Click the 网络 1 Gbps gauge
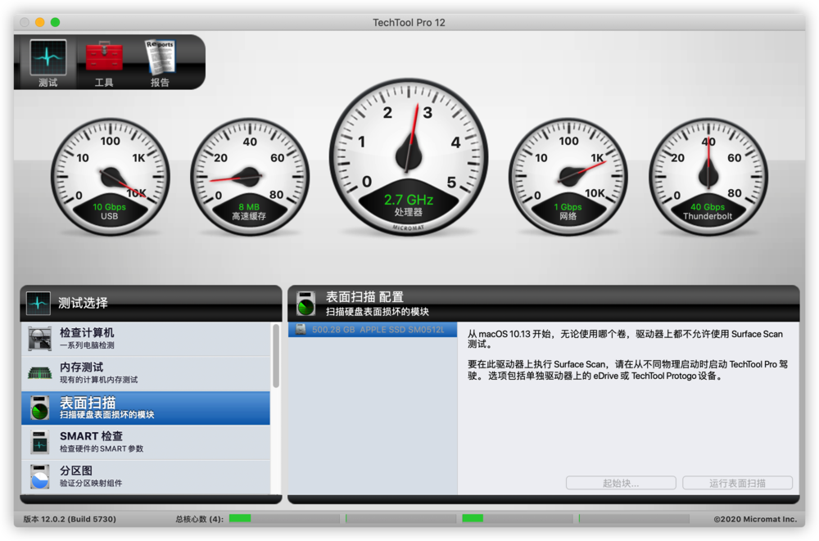The height and width of the screenshot is (541, 819). coord(568,177)
